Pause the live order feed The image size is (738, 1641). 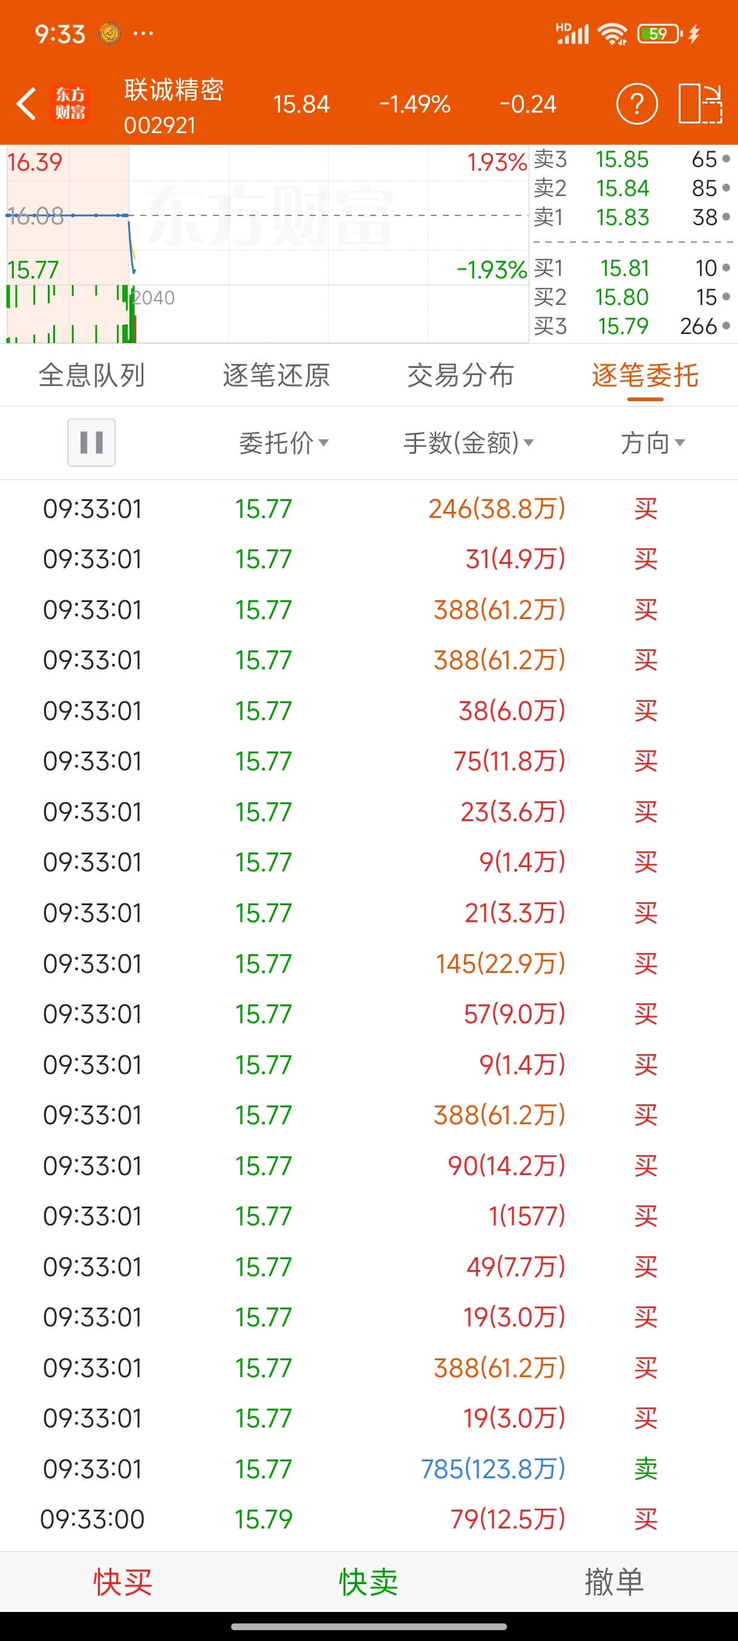(92, 442)
